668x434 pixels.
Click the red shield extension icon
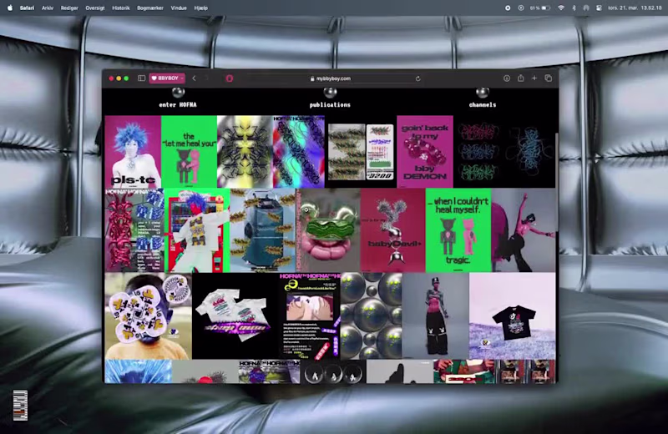click(229, 78)
